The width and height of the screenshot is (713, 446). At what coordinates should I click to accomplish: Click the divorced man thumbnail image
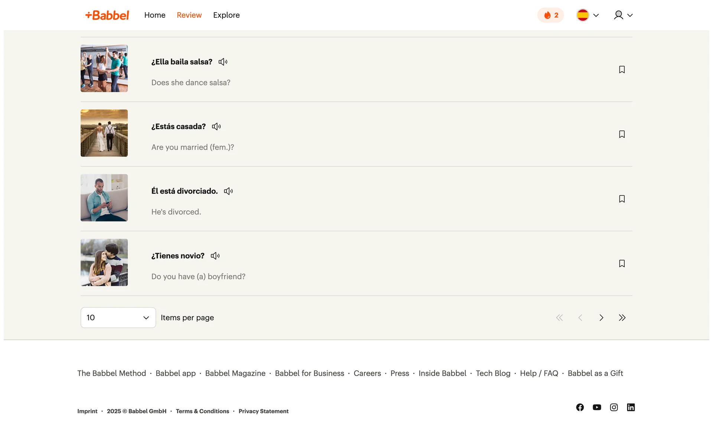pos(104,198)
